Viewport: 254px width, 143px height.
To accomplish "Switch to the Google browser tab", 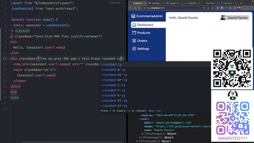I will [174, 3].
